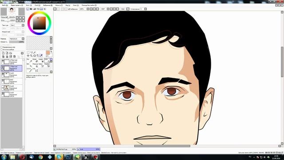Choose the rectangular selection tool
The height and width of the screenshot is (160, 284).
point(28,52)
